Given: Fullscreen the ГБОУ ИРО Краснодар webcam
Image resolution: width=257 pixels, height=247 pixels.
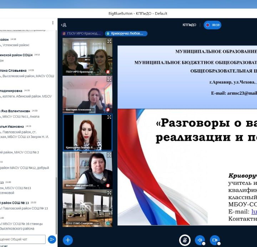Looking at the screenshot, I should click(x=109, y=41).
